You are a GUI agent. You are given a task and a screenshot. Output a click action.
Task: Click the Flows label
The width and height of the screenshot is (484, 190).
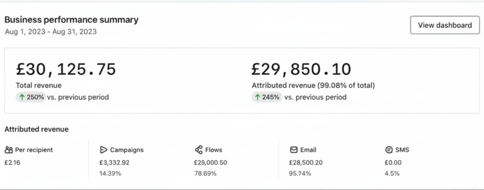[214, 150]
